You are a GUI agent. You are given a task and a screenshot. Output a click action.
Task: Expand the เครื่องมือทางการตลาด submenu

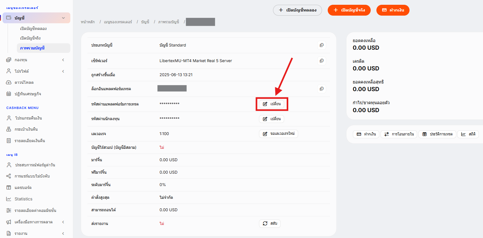(63, 222)
